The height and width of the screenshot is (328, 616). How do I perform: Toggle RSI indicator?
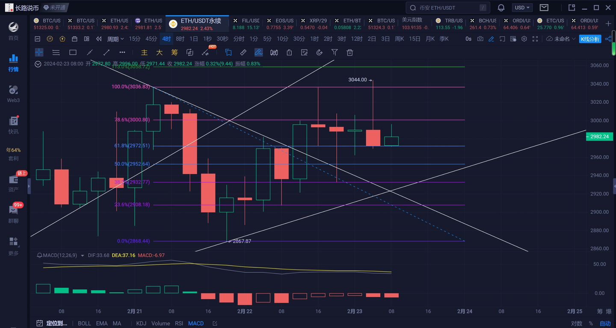179,323
